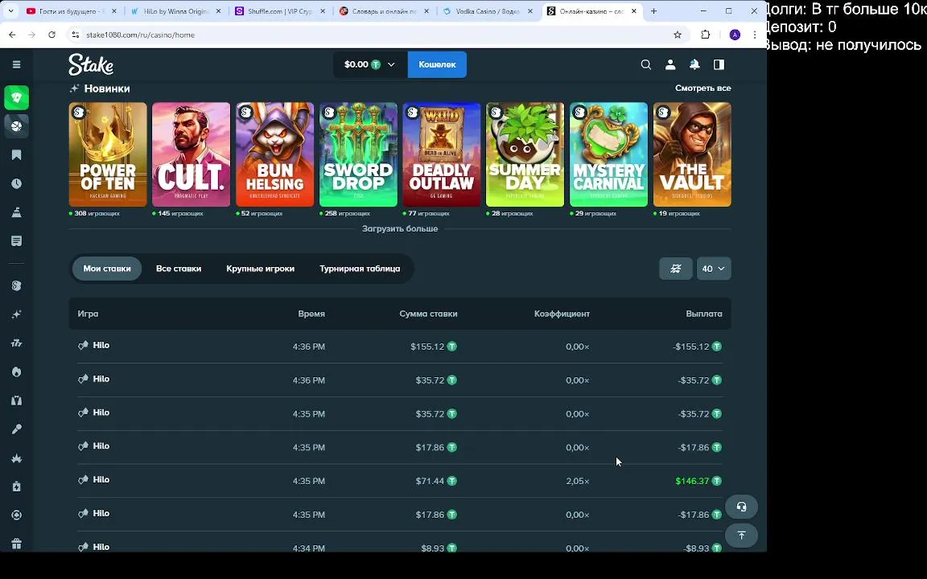Select the Турнирная таблица tab

pos(360,269)
